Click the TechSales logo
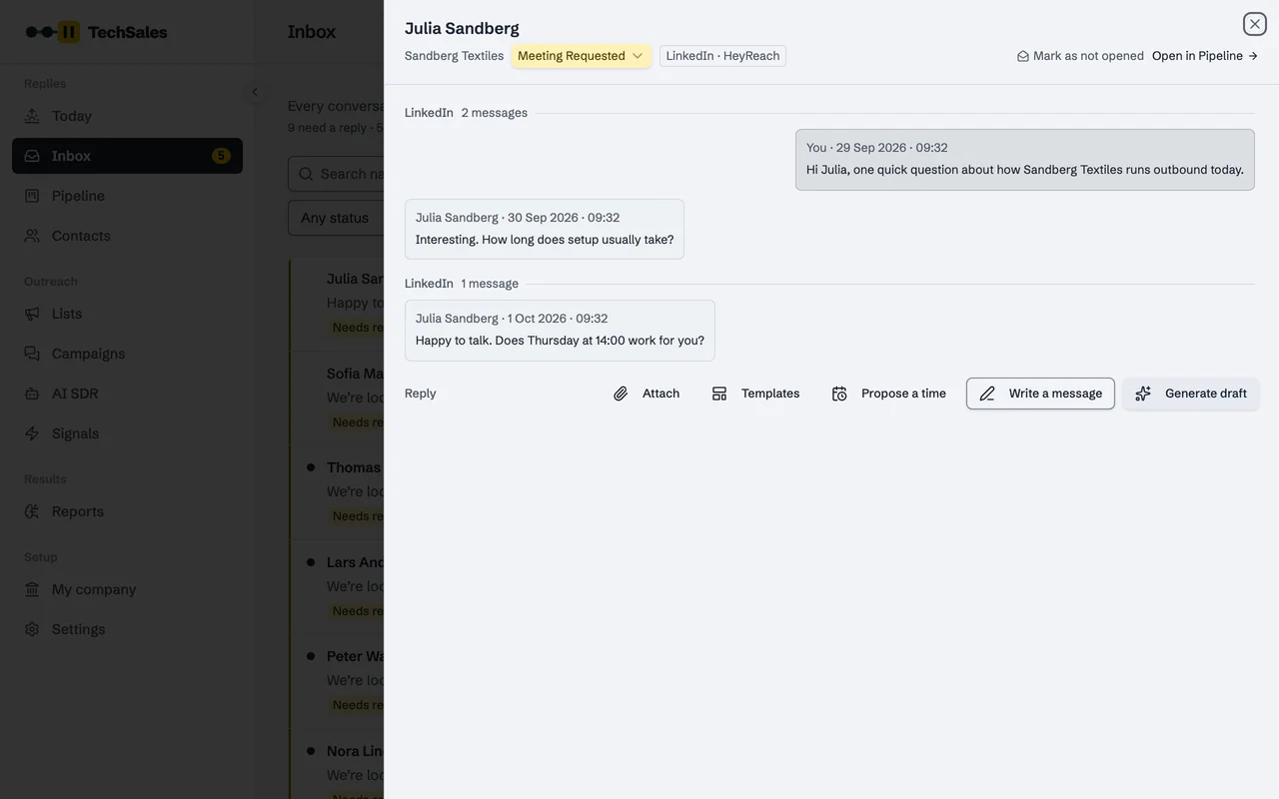 click(x=96, y=32)
